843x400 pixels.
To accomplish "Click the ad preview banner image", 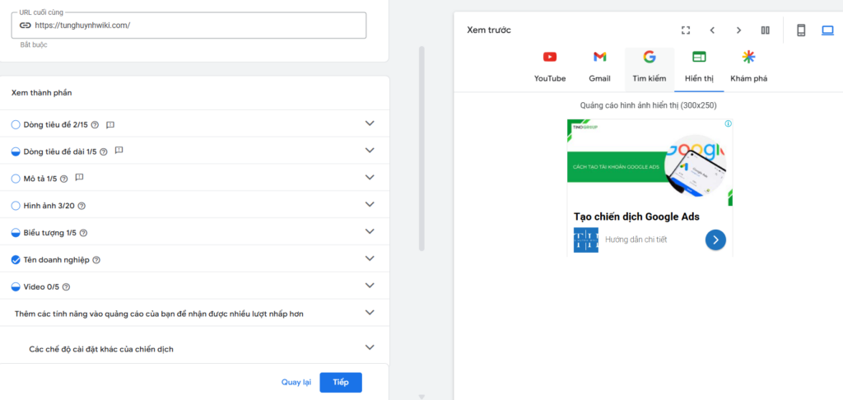I will [x=650, y=162].
